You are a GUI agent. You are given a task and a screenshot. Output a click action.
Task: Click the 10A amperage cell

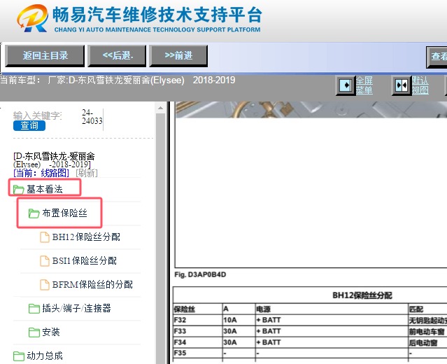click(x=239, y=320)
